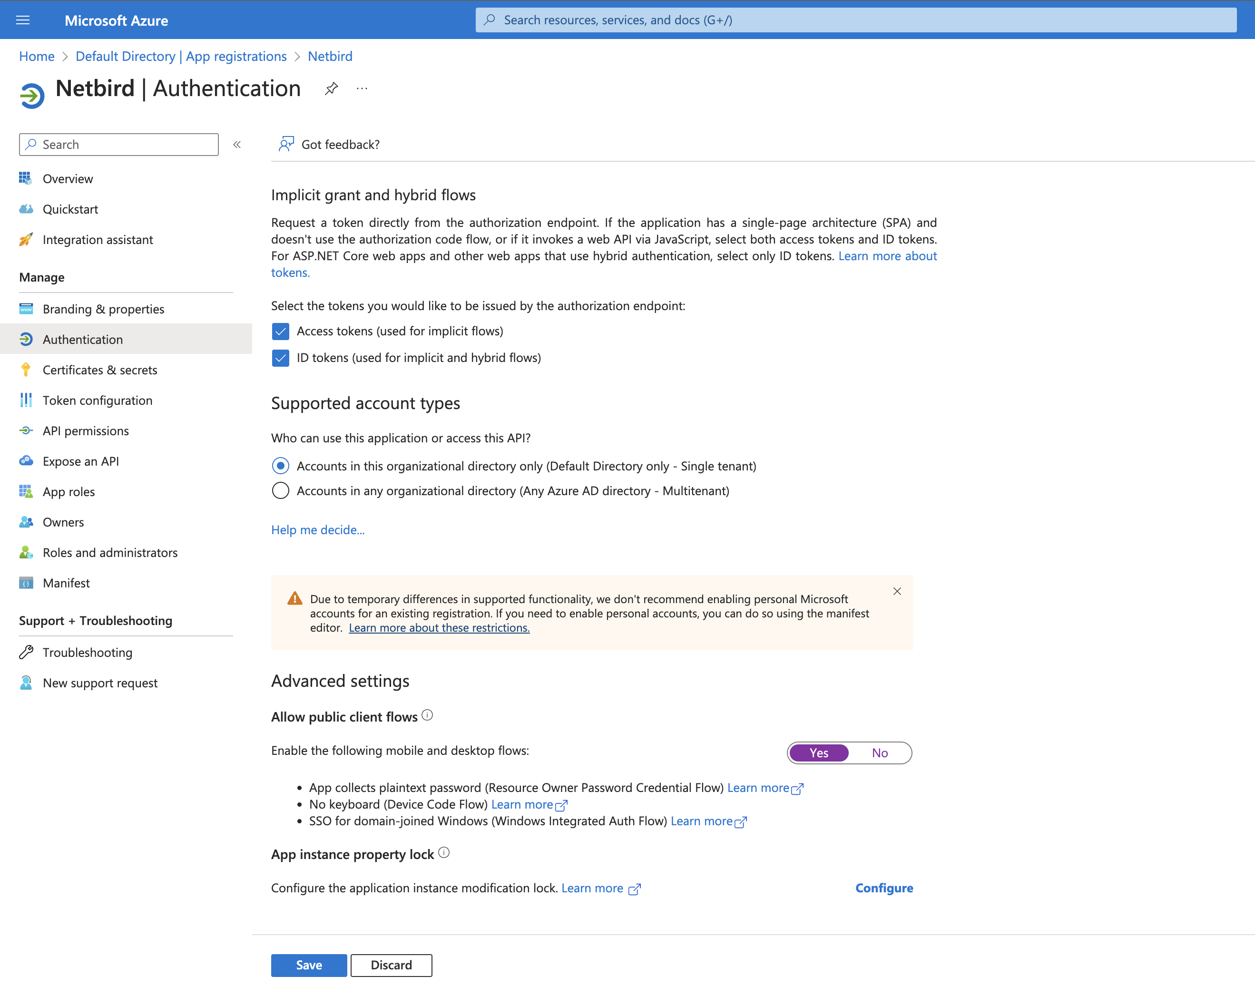Screen dimensions: 1255x996
Task: Go to the Home breadcrumb
Action: (x=37, y=57)
